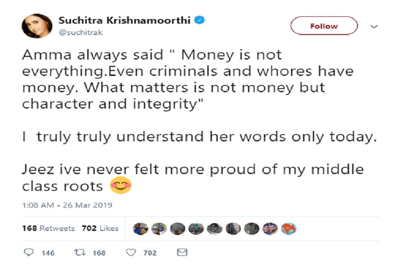Like the tweet with heart icon

(x=131, y=253)
